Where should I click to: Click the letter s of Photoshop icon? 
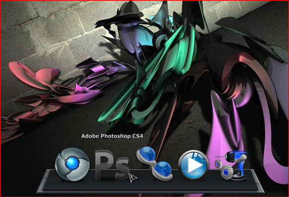[x=122, y=169]
